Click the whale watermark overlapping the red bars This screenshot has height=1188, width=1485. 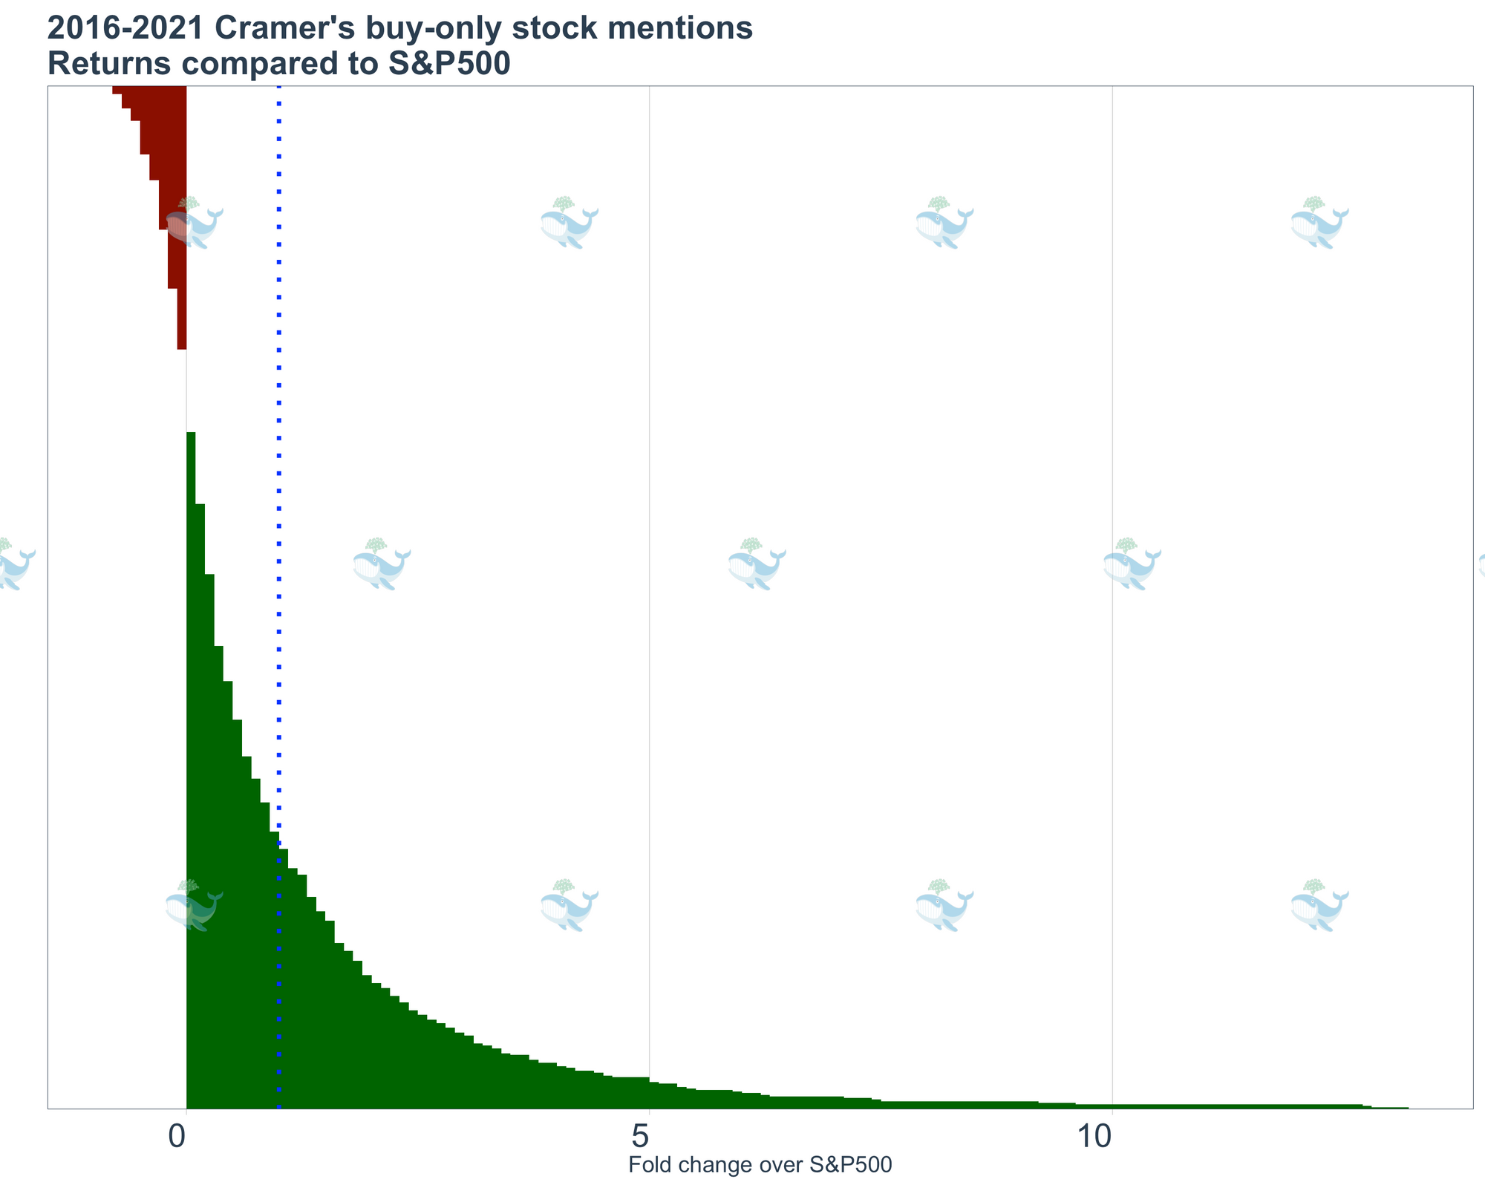pyautogui.click(x=194, y=222)
